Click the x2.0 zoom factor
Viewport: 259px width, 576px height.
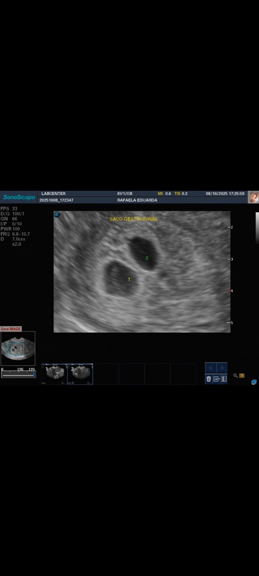(x=17, y=244)
